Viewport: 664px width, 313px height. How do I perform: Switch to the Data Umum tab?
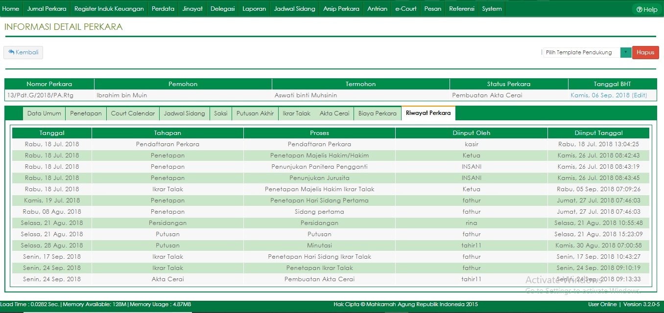pyautogui.click(x=44, y=113)
